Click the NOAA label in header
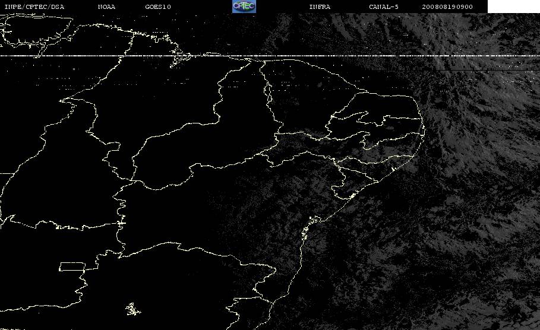The height and width of the screenshot is (330, 540). (106, 7)
